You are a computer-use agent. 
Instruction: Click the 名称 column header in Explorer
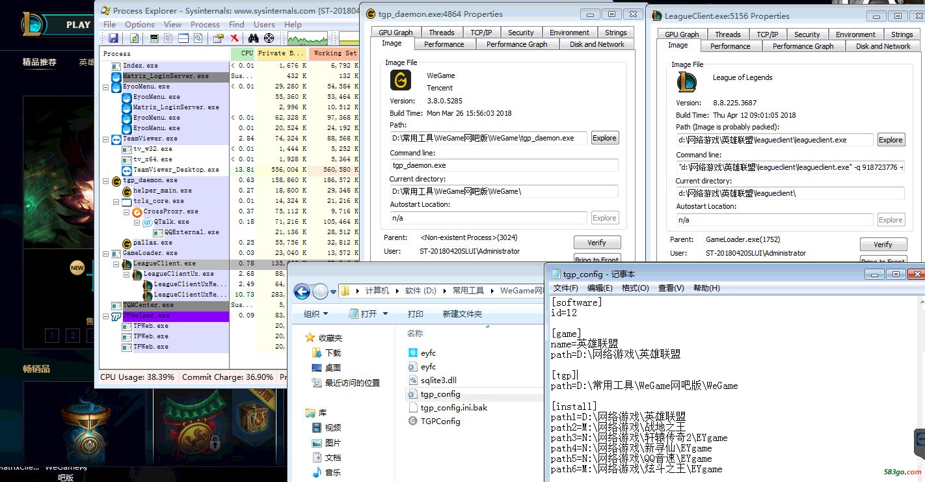(x=415, y=333)
